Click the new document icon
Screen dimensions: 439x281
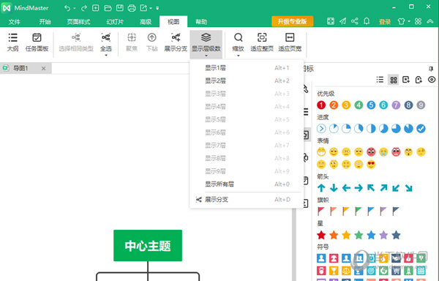click(x=95, y=8)
